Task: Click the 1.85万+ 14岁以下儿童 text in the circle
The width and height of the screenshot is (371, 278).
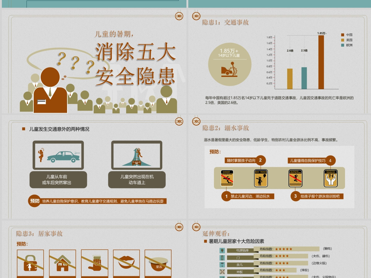Action: [x=229, y=53]
